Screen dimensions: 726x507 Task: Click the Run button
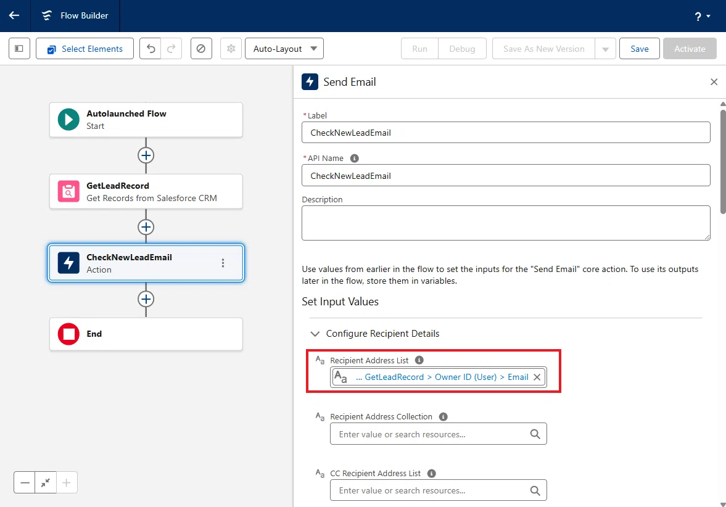click(419, 49)
